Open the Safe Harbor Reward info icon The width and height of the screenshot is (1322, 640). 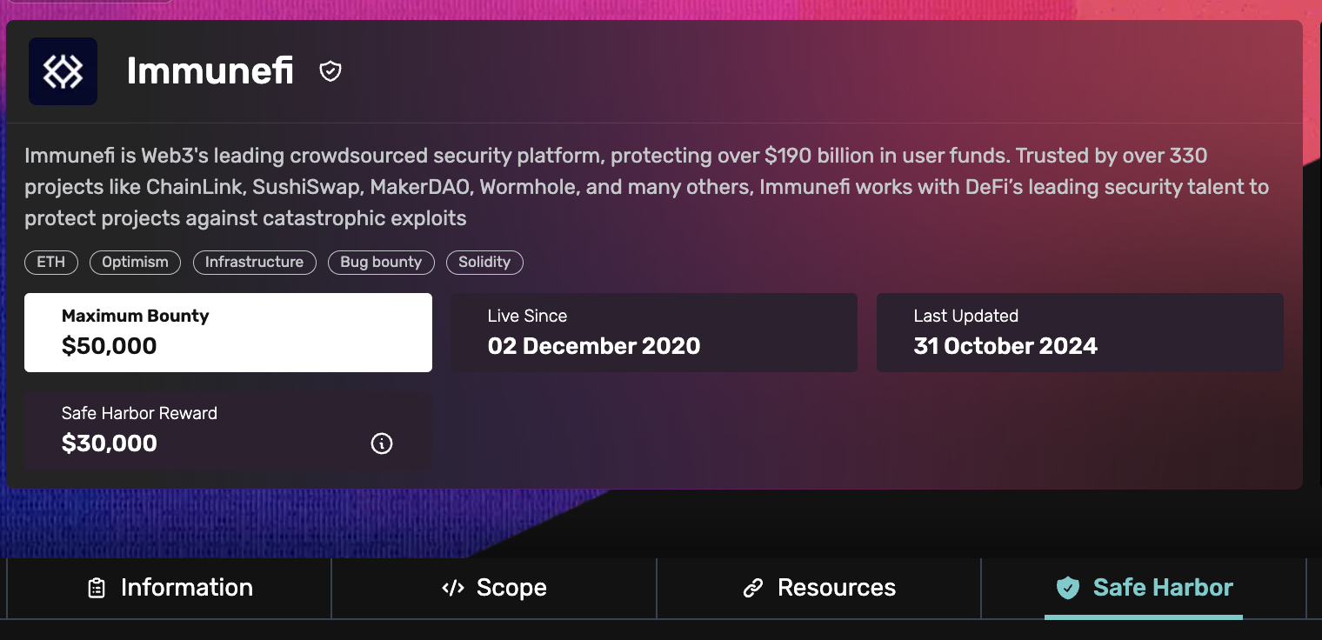pyautogui.click(x=382, y=443)
